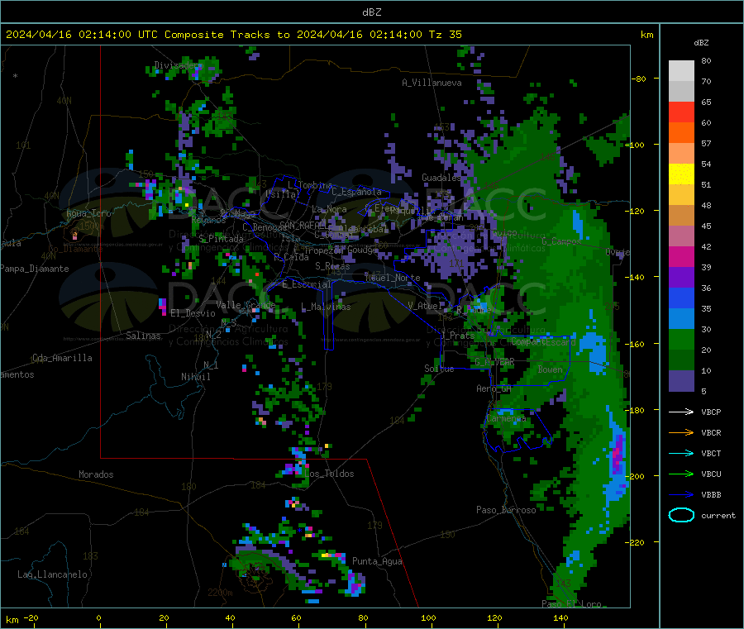Viewport: 744px width, 629px height.
Task: Select the magenta 39-42 dBZ legend swatch
Action: pyautogui.click(x=681, y=256)
